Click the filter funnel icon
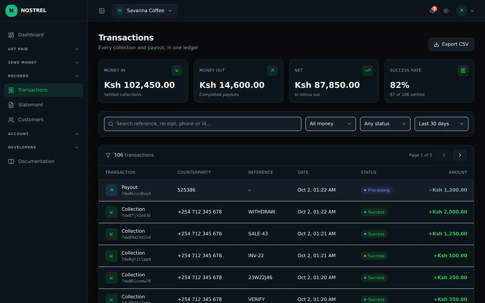This screenshot has height=303, width=485. (108, 155)
